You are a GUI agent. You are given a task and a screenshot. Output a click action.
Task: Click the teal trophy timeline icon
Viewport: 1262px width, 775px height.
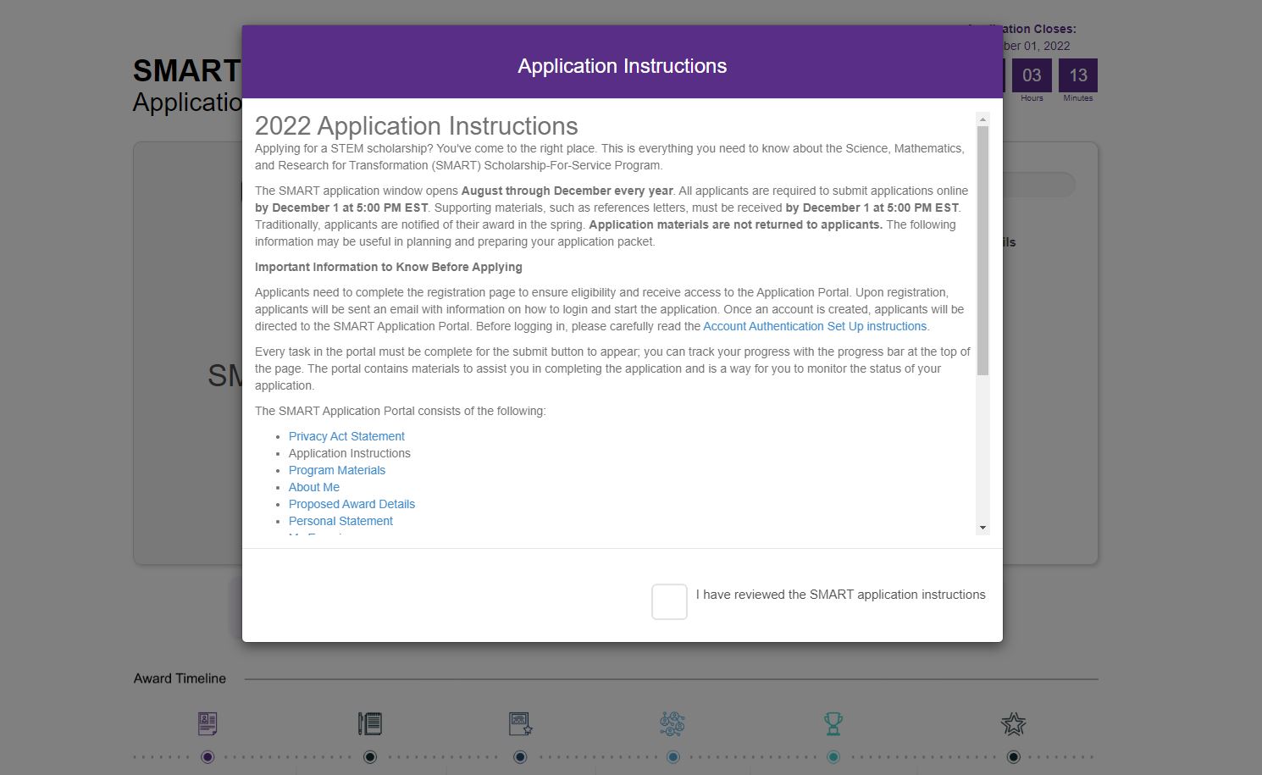tap(833, 723)
